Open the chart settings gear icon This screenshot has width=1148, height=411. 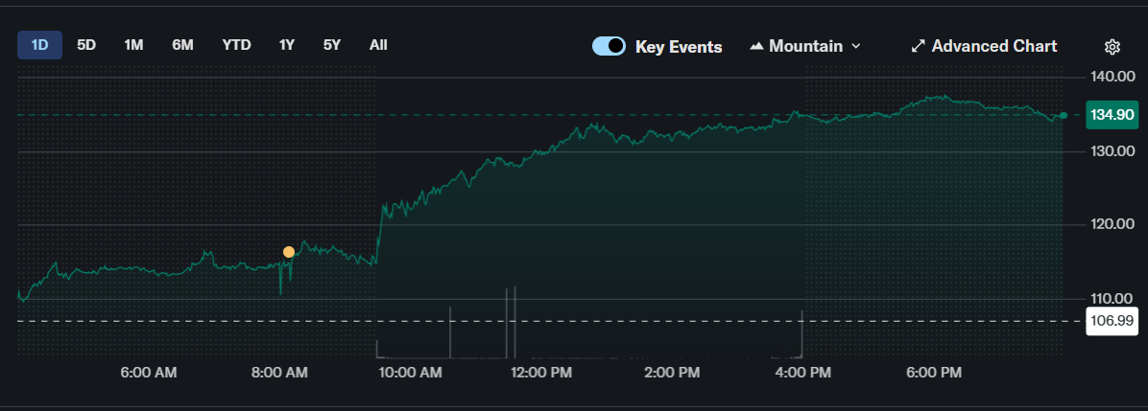(1112, 46)
